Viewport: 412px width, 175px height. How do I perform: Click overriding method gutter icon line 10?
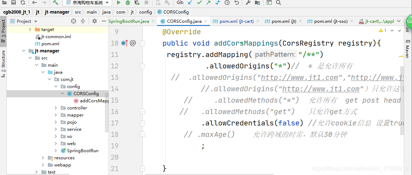click(x=125, y=43)
